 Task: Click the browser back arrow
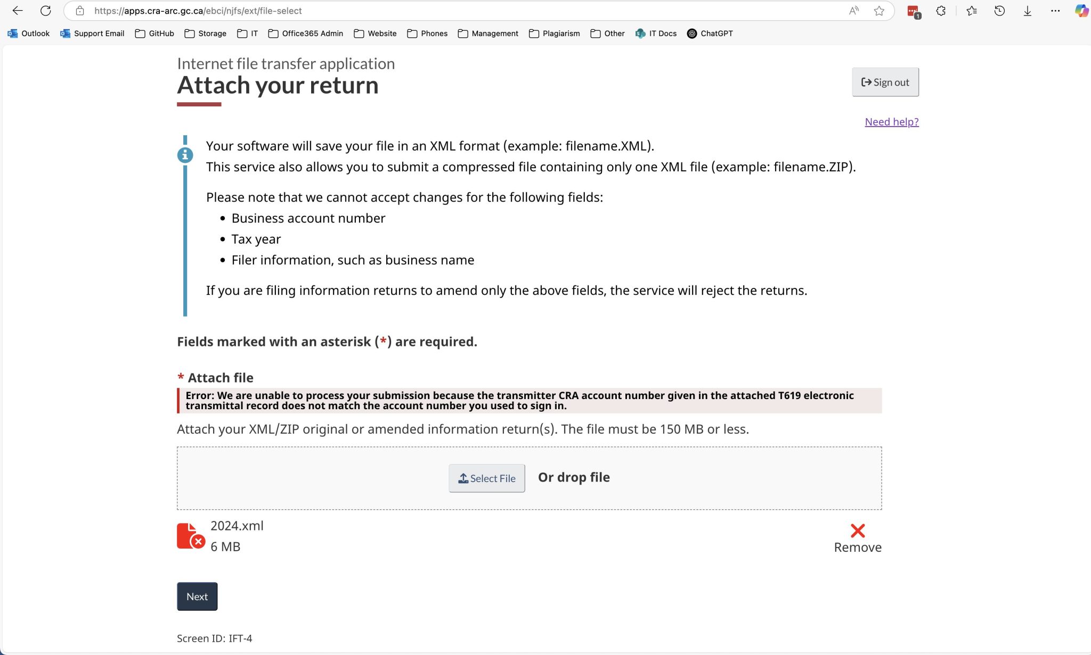coord(18,11)
